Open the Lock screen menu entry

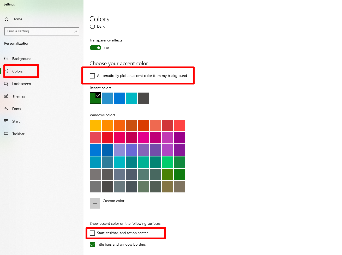pyautogui.click(x=21, y=84)
